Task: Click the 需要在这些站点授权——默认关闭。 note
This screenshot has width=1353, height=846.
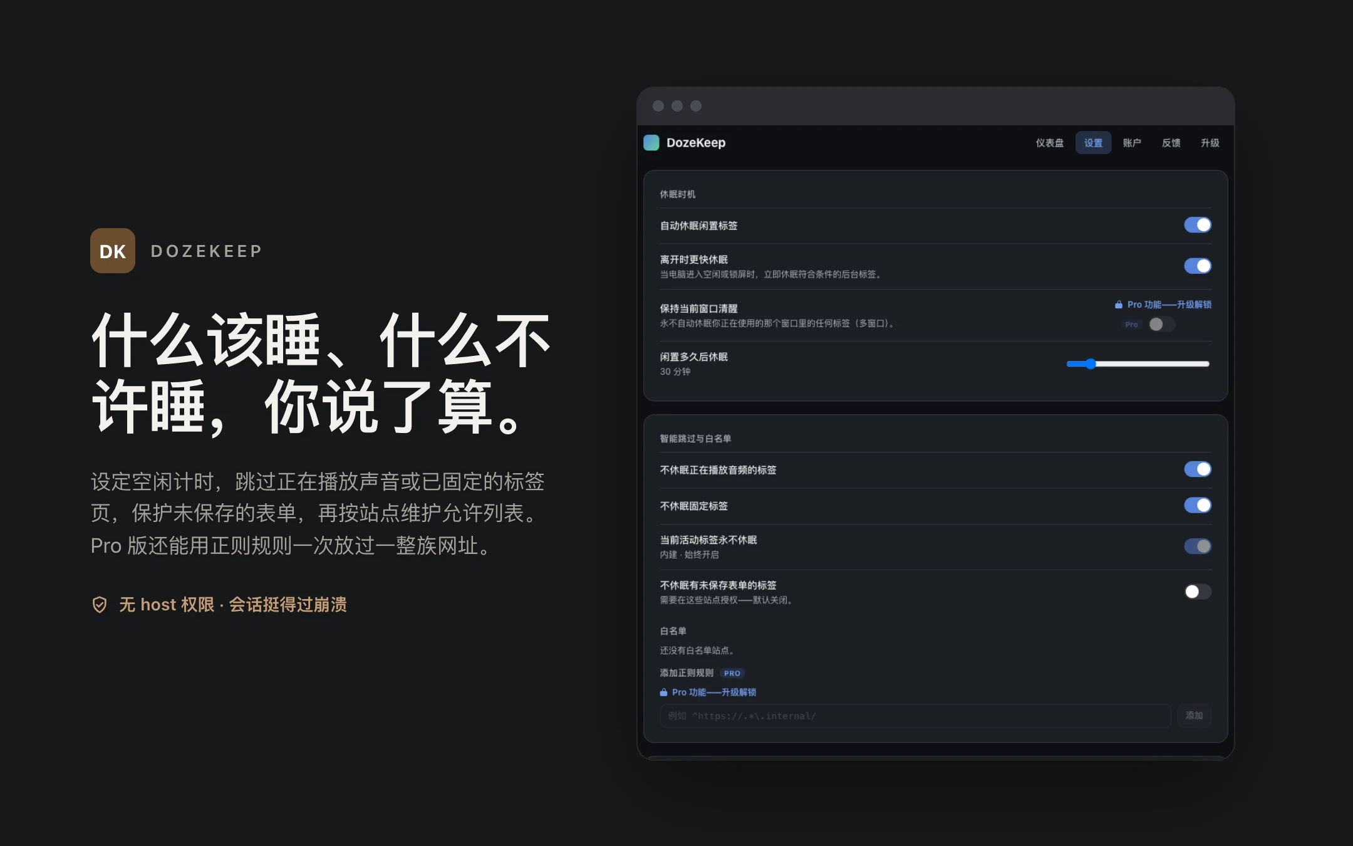Action: [x=727, y=600]
